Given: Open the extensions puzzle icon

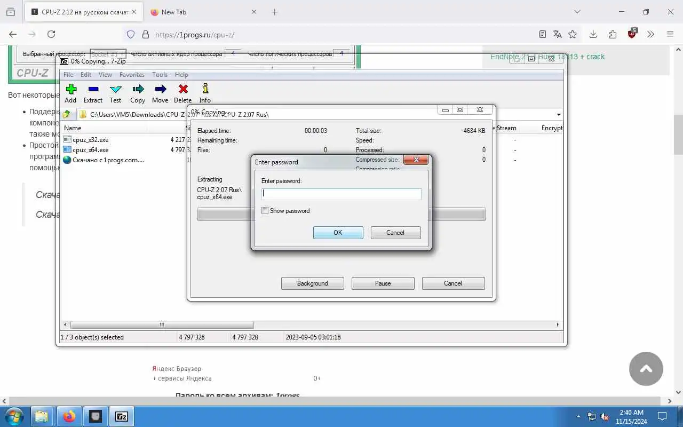Looking at the screenshot, I should tap(613, 34).
